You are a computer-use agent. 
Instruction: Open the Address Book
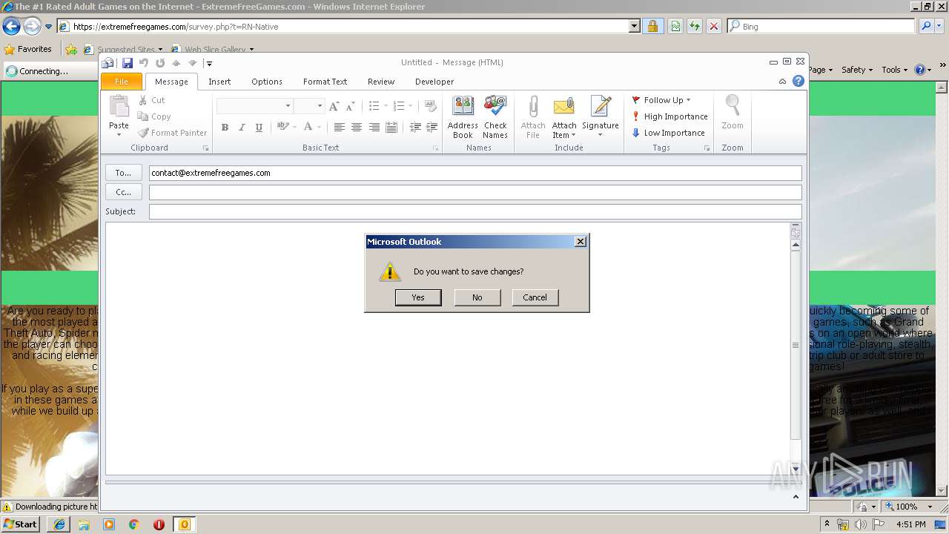point(463,117)
